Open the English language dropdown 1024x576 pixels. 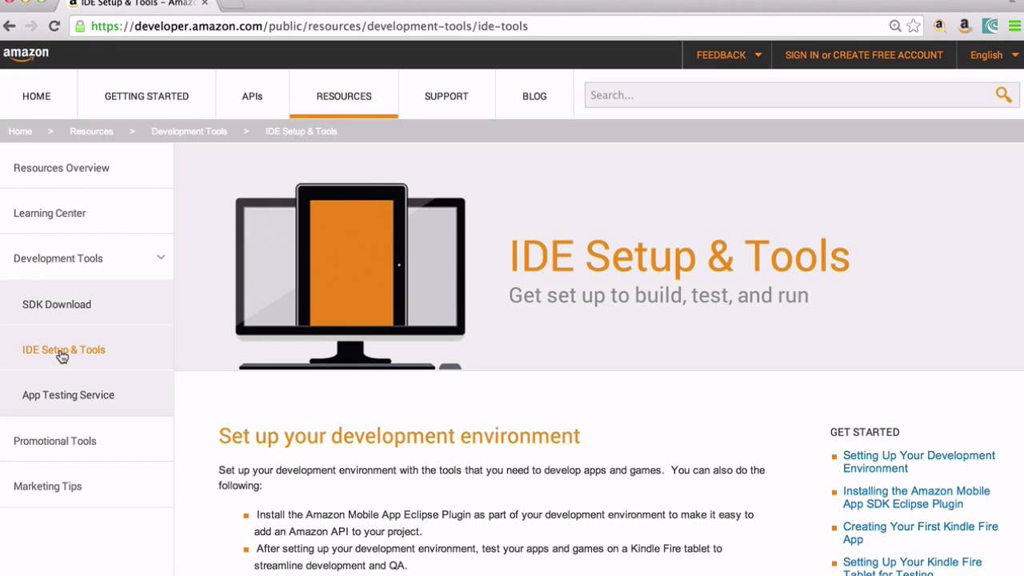[x=994, y=55]
